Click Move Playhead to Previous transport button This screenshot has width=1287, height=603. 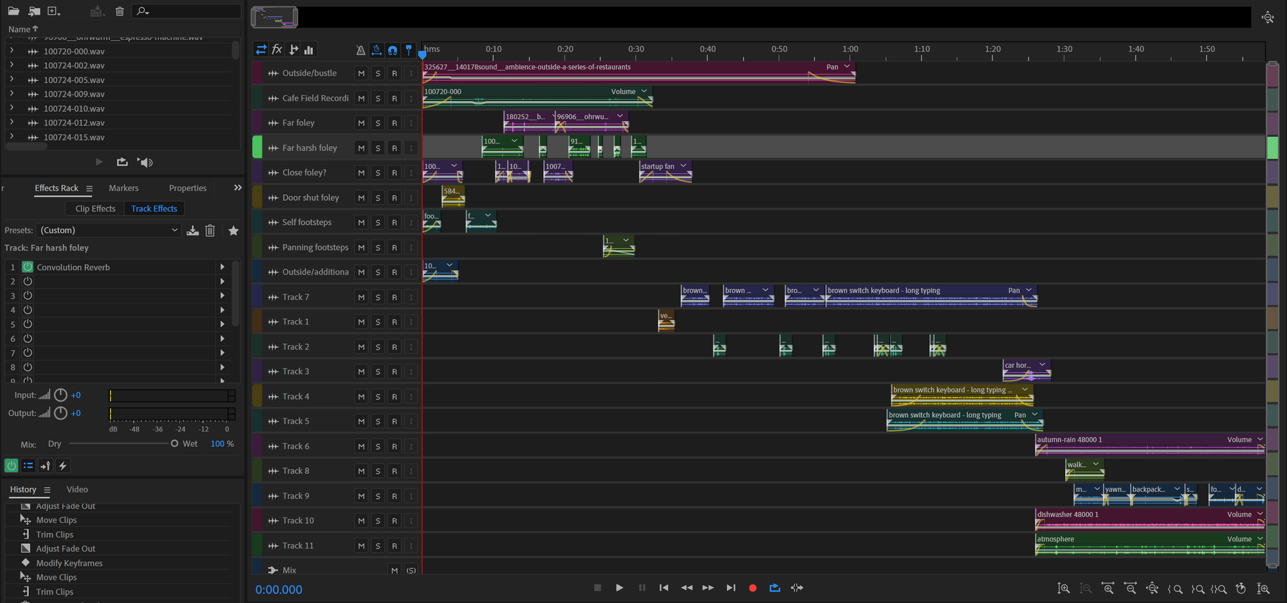pyautogui.click(x=663, y=588)
